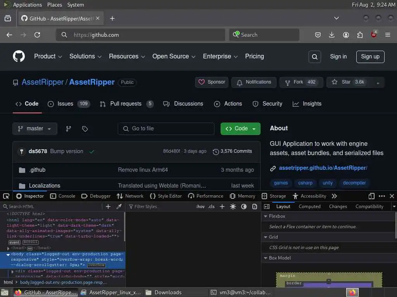Open the Star lists dropdown arrow
The image size is (397, 297).
(x=378, y=83)
